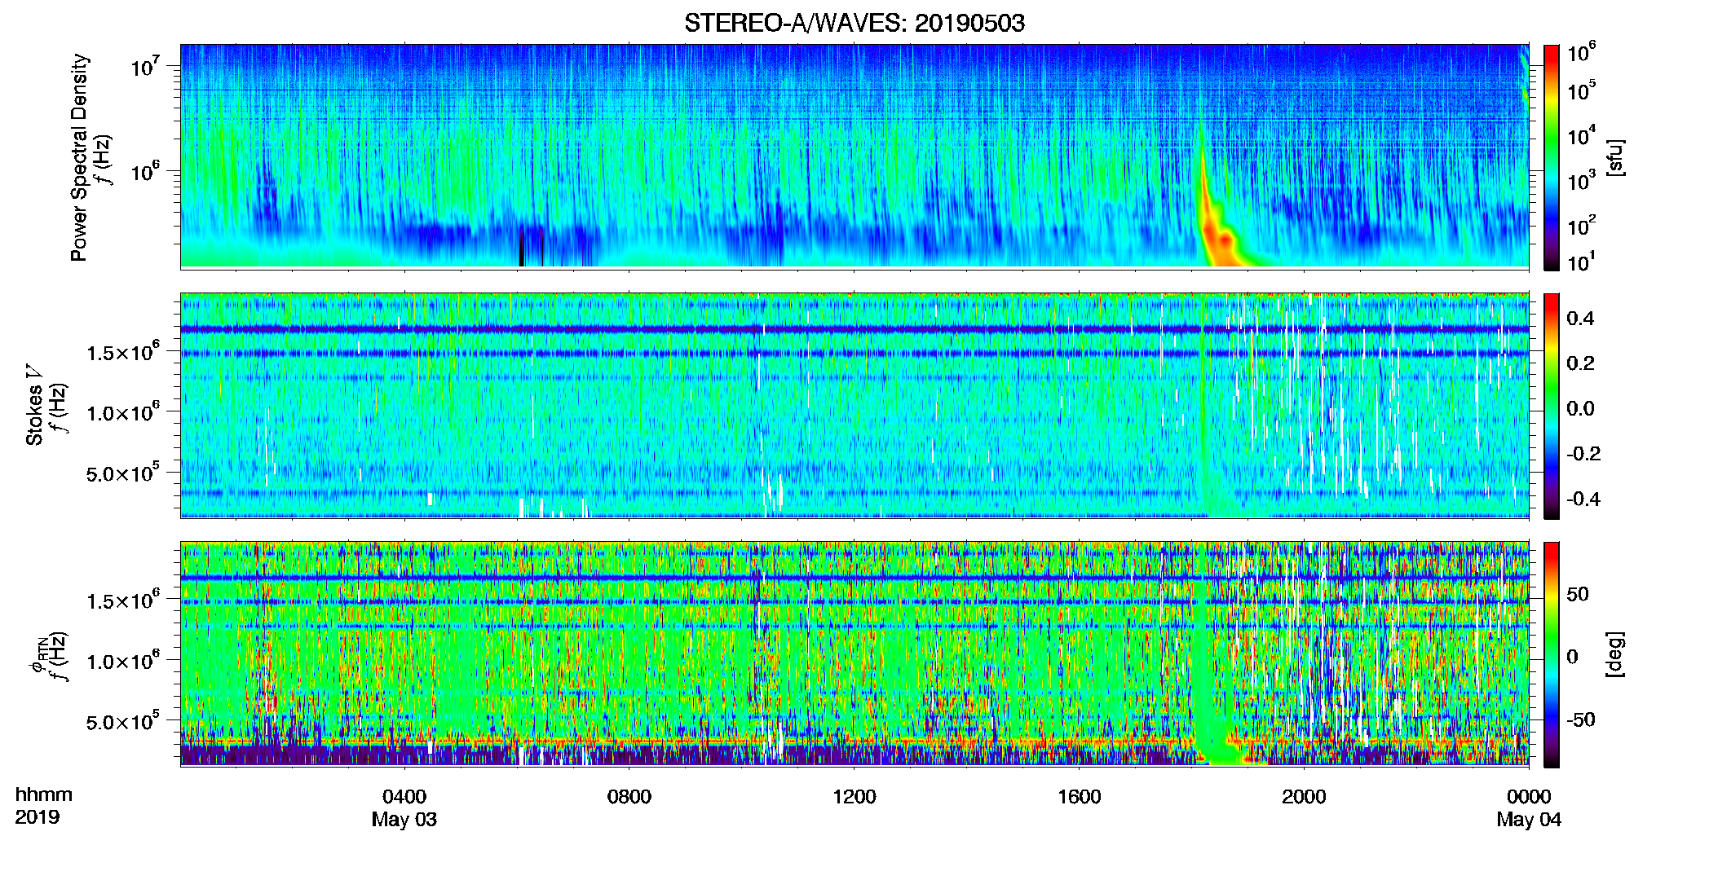Screen dimensions: 1709x880
Task: Click the Stokes V axis label
Action: (x=35, y=404)
